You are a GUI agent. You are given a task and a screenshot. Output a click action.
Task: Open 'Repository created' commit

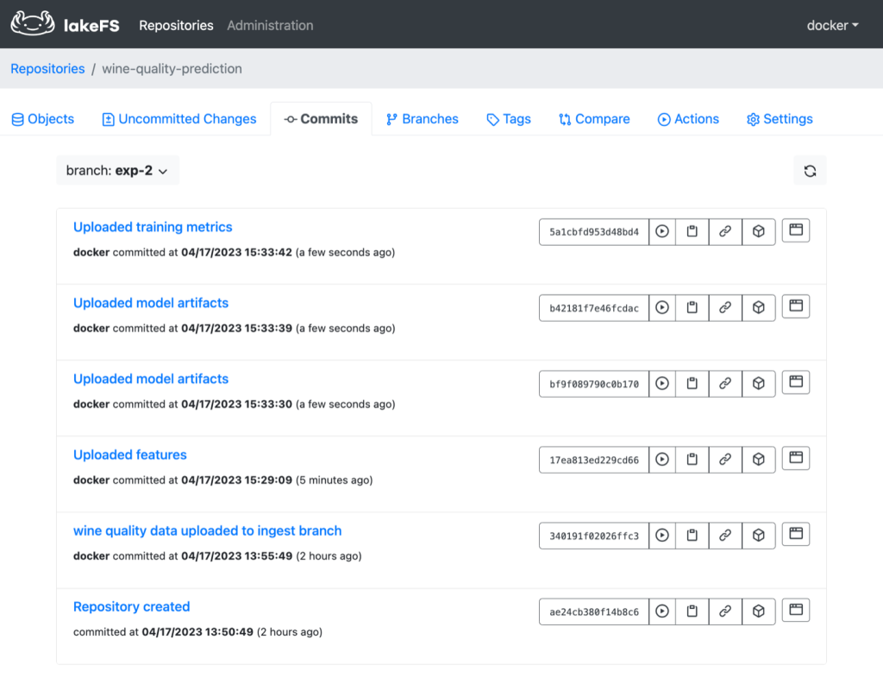point(132,606)
